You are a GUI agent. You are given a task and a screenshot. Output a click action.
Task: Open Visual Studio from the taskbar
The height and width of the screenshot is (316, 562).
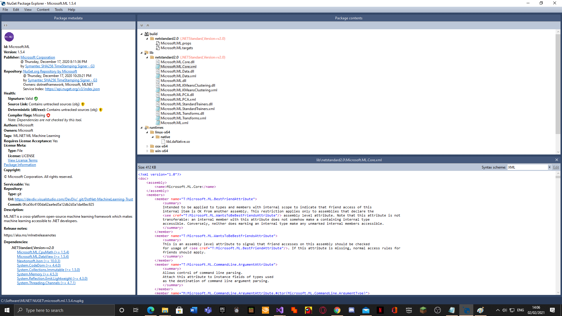click(280, 310)
